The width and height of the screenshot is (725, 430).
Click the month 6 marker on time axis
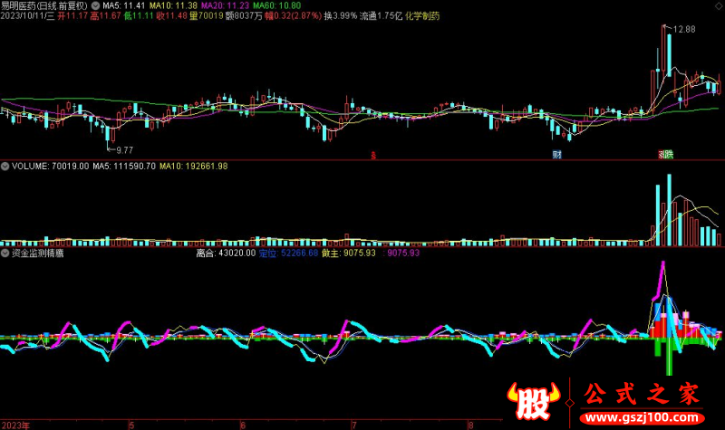[x=243, y=425]
